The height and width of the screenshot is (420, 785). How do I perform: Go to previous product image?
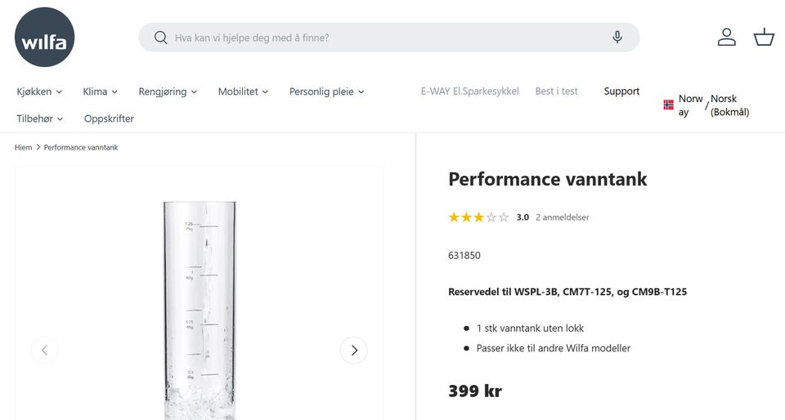[45, 351]
